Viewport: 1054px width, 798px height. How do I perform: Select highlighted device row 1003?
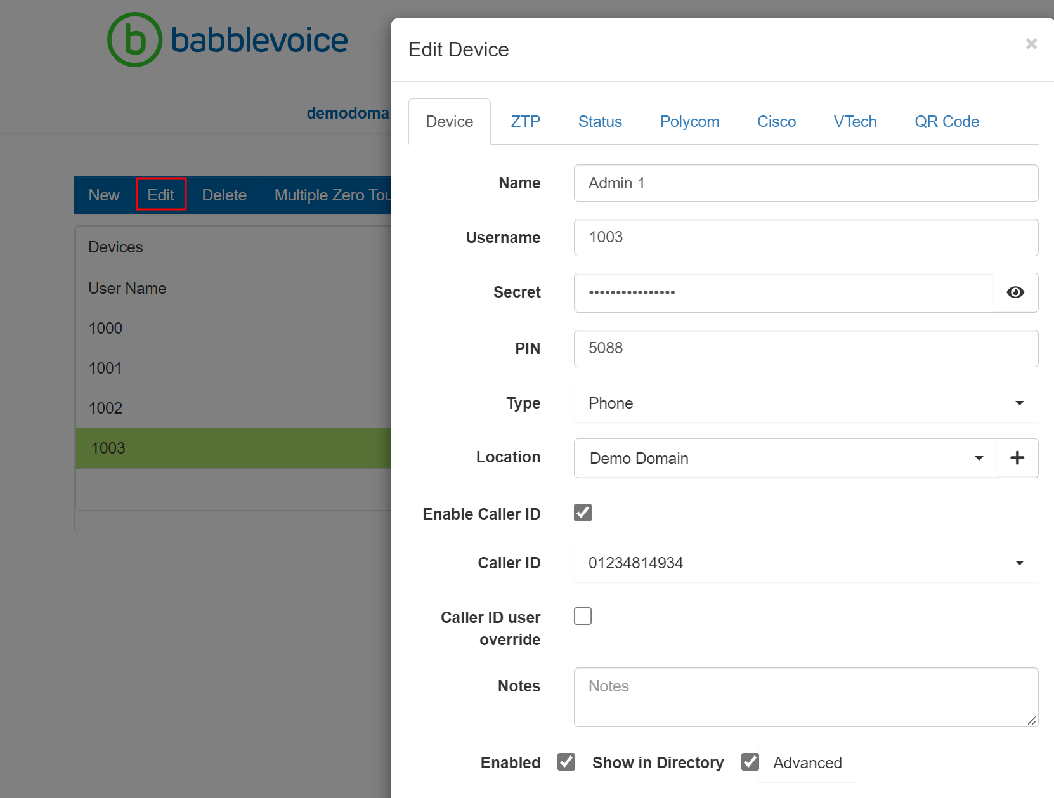[x=233, y=448]
